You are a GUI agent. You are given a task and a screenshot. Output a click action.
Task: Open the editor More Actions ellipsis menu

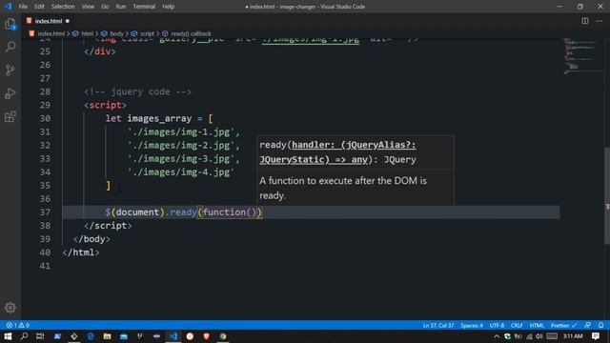tap(600, 21)
